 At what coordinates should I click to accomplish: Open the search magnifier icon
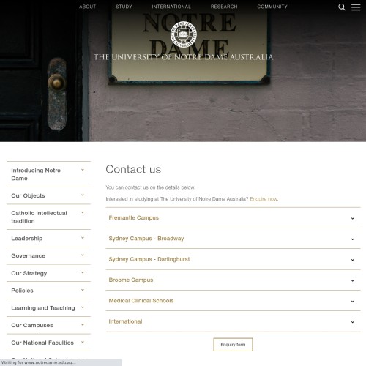(x=342, y=7)
